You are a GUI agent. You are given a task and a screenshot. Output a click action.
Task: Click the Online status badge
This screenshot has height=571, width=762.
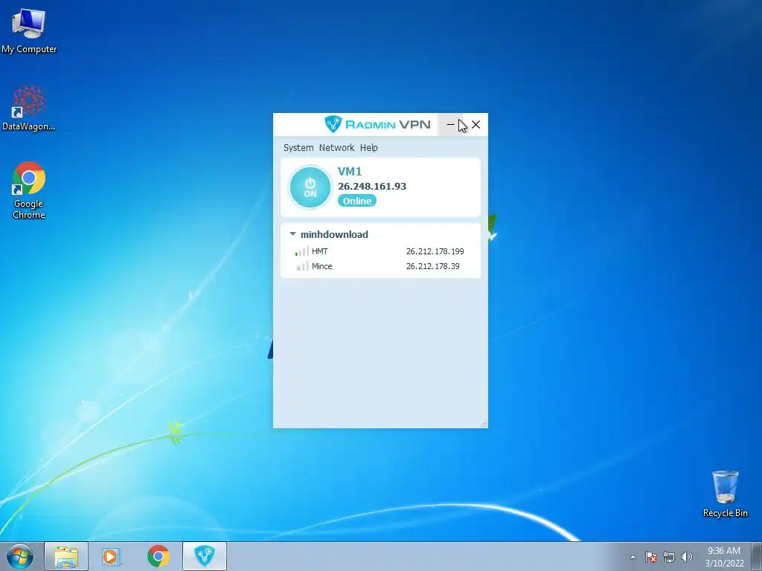[x=357, y=201]
